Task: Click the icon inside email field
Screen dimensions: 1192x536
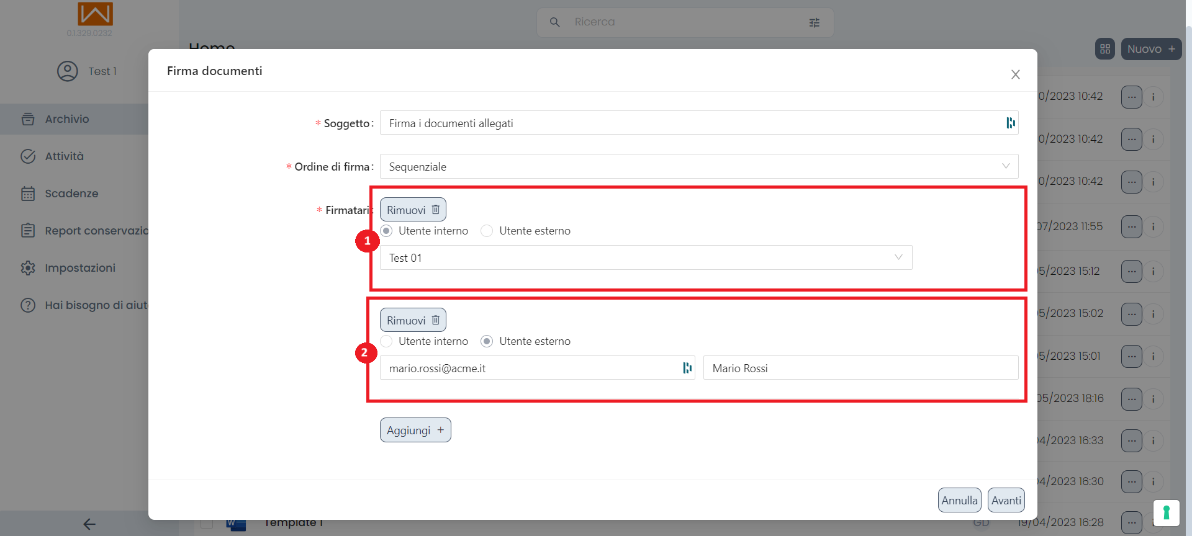Action: (x=687, y=368)
